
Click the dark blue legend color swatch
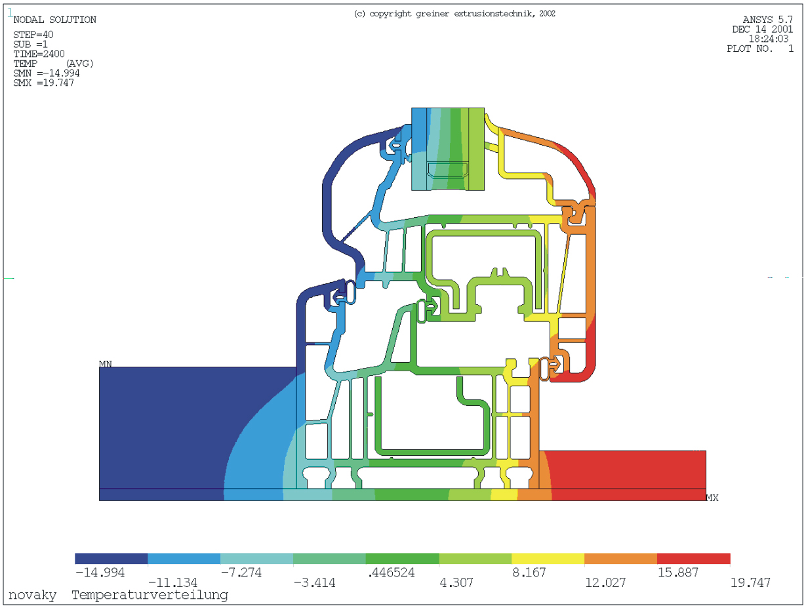click(111, 559)
